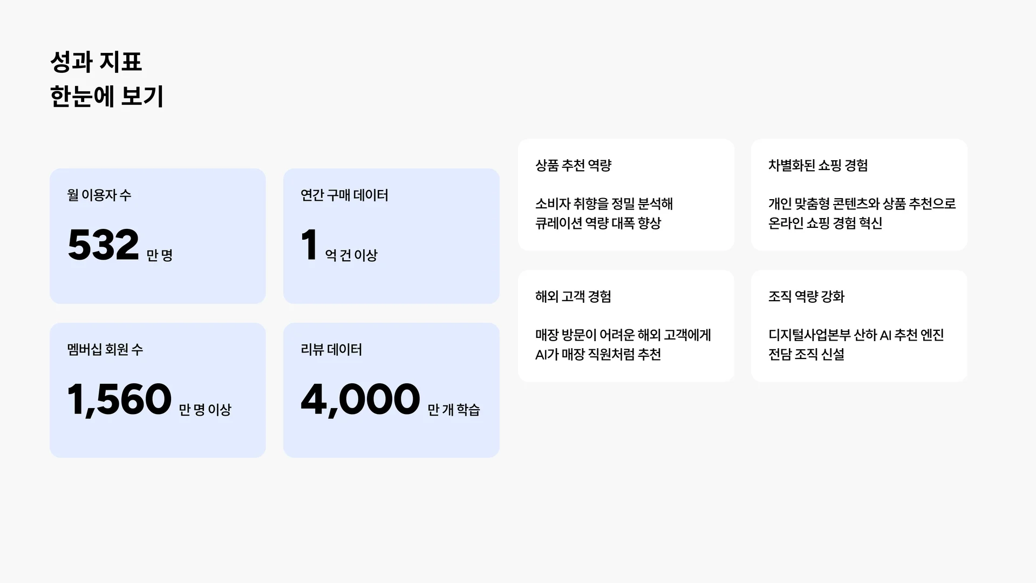Select the '차별화된 쇼핑 경험' card heading

click(817, 165)
